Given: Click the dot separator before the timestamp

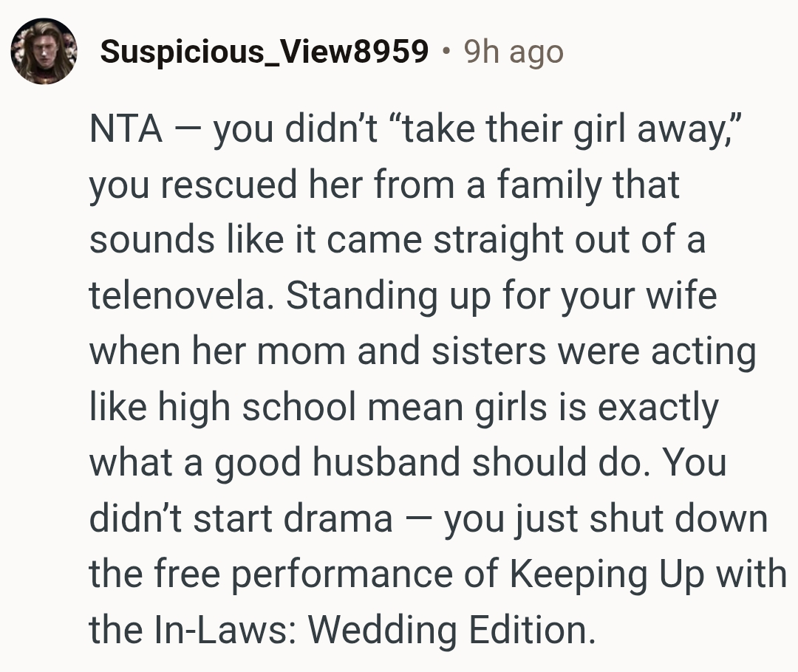Looking at the screenshot, I should coord(445,52).
